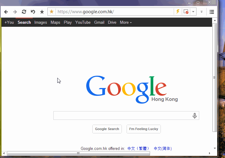
Task: Click the URL address field
Action: pyautogui.click(x=115, y=11)
